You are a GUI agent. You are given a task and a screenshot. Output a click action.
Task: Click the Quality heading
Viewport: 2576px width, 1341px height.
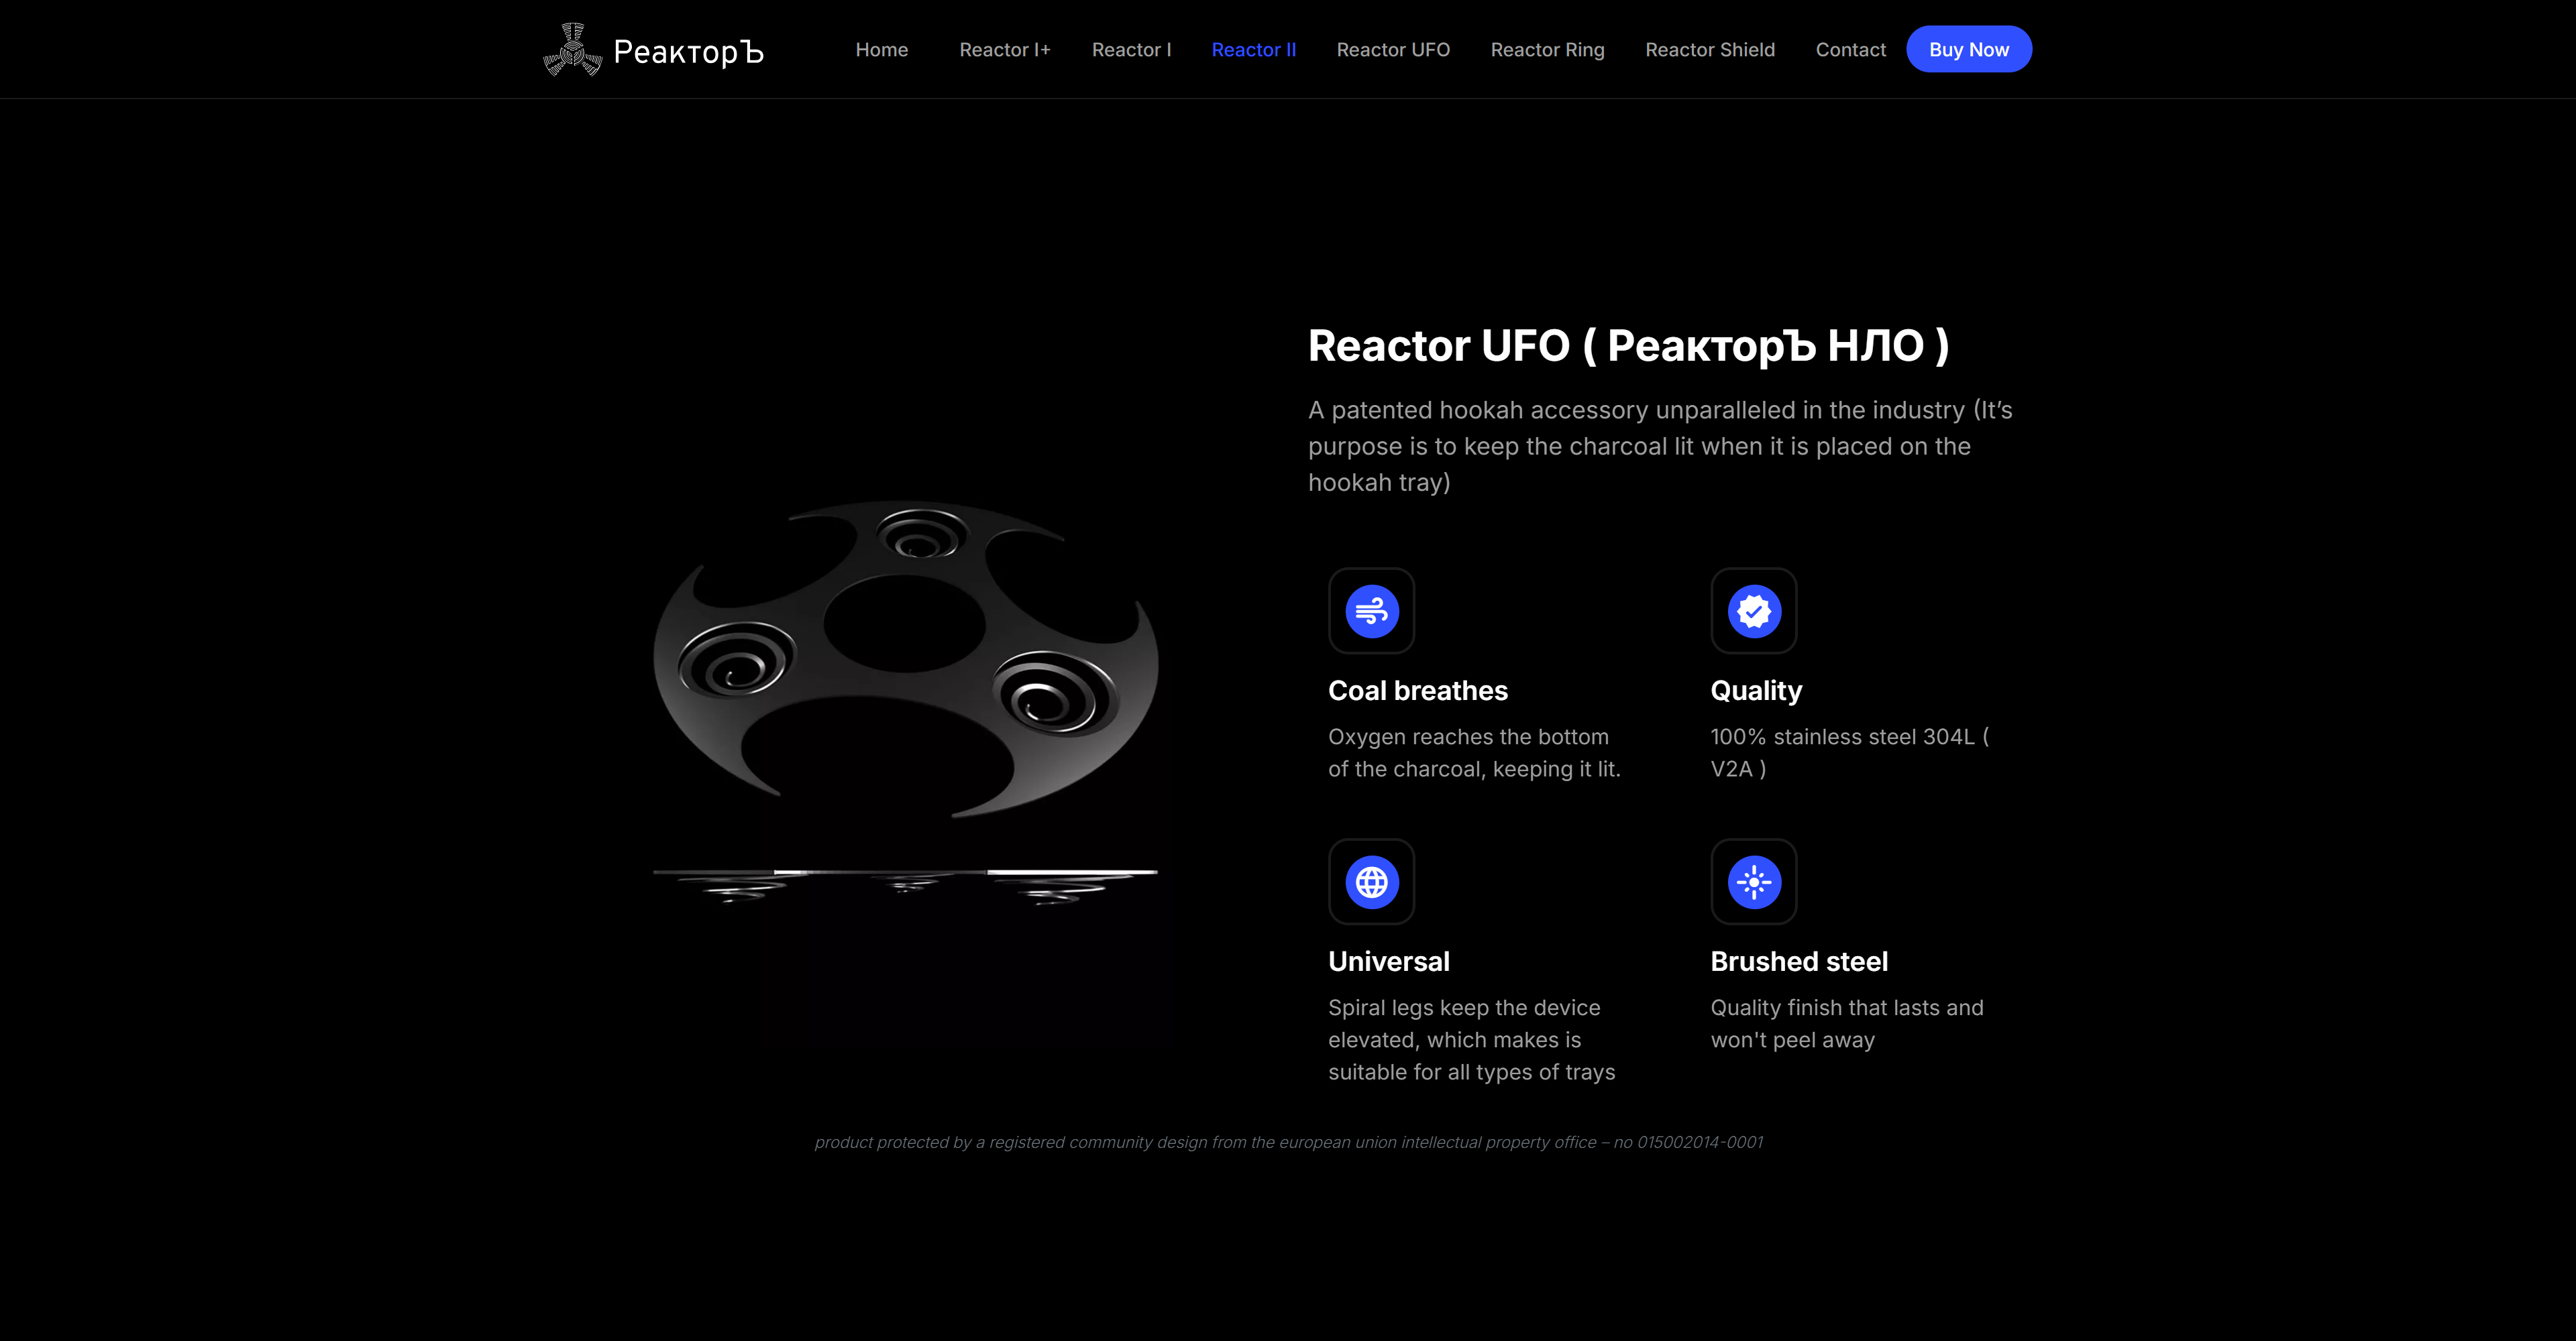[x=1756, y=691]
